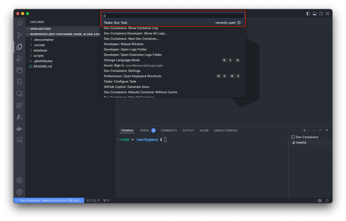Open the new terminal dropdown arrow
This screenshot has width=346, height=221.
coord(309,130)
